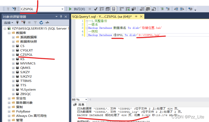Collapse the code region on line 1

(87, 21)
